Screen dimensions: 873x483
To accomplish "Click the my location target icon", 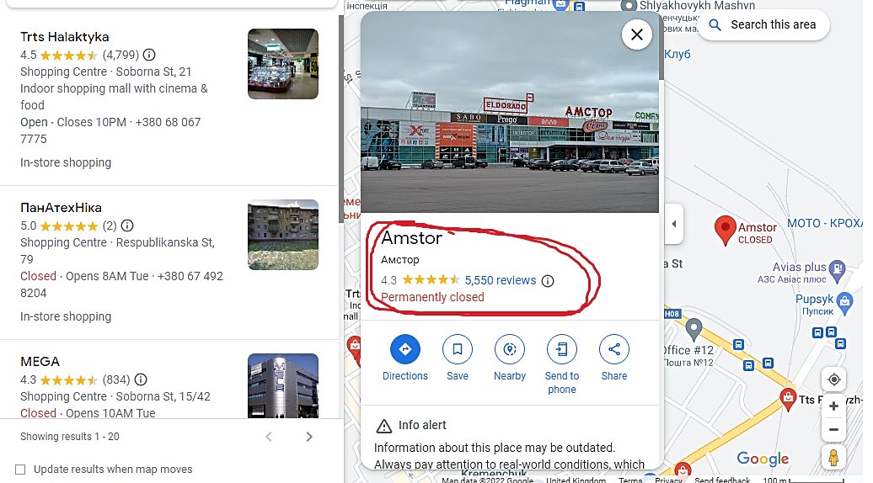I will pyautogui.click(x=833, y=379).
